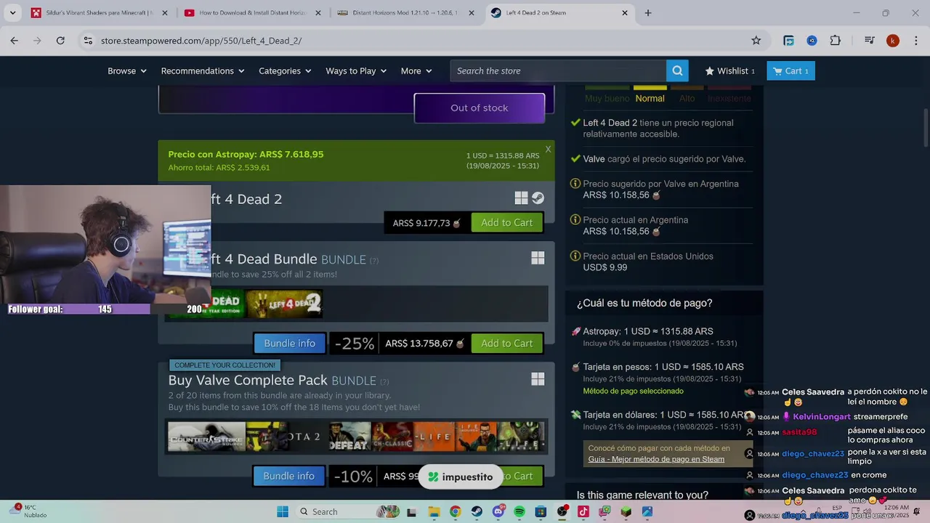Open OBS Studio from the taskbar
Image resolution: width=930 pixels, height=523 pixels.
coord(562,511)
